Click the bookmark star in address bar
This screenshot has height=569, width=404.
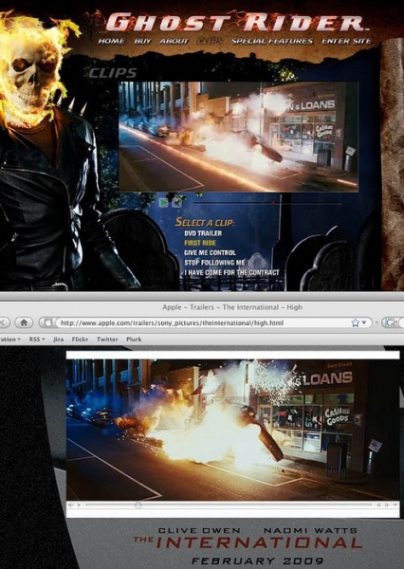pos(356,322)
